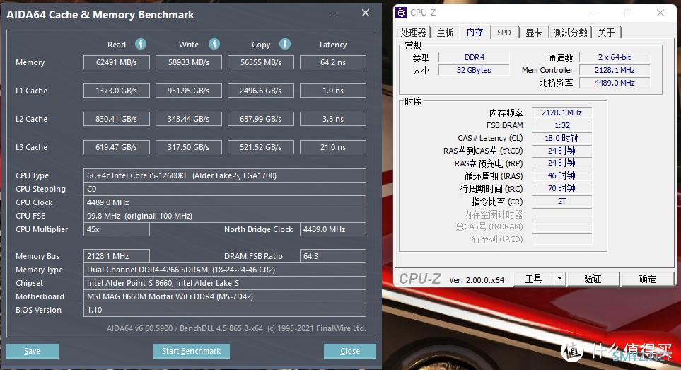Click the 工具 button in CPU-Z
This screenshot has height=370, width=681.
pos(534,279)
